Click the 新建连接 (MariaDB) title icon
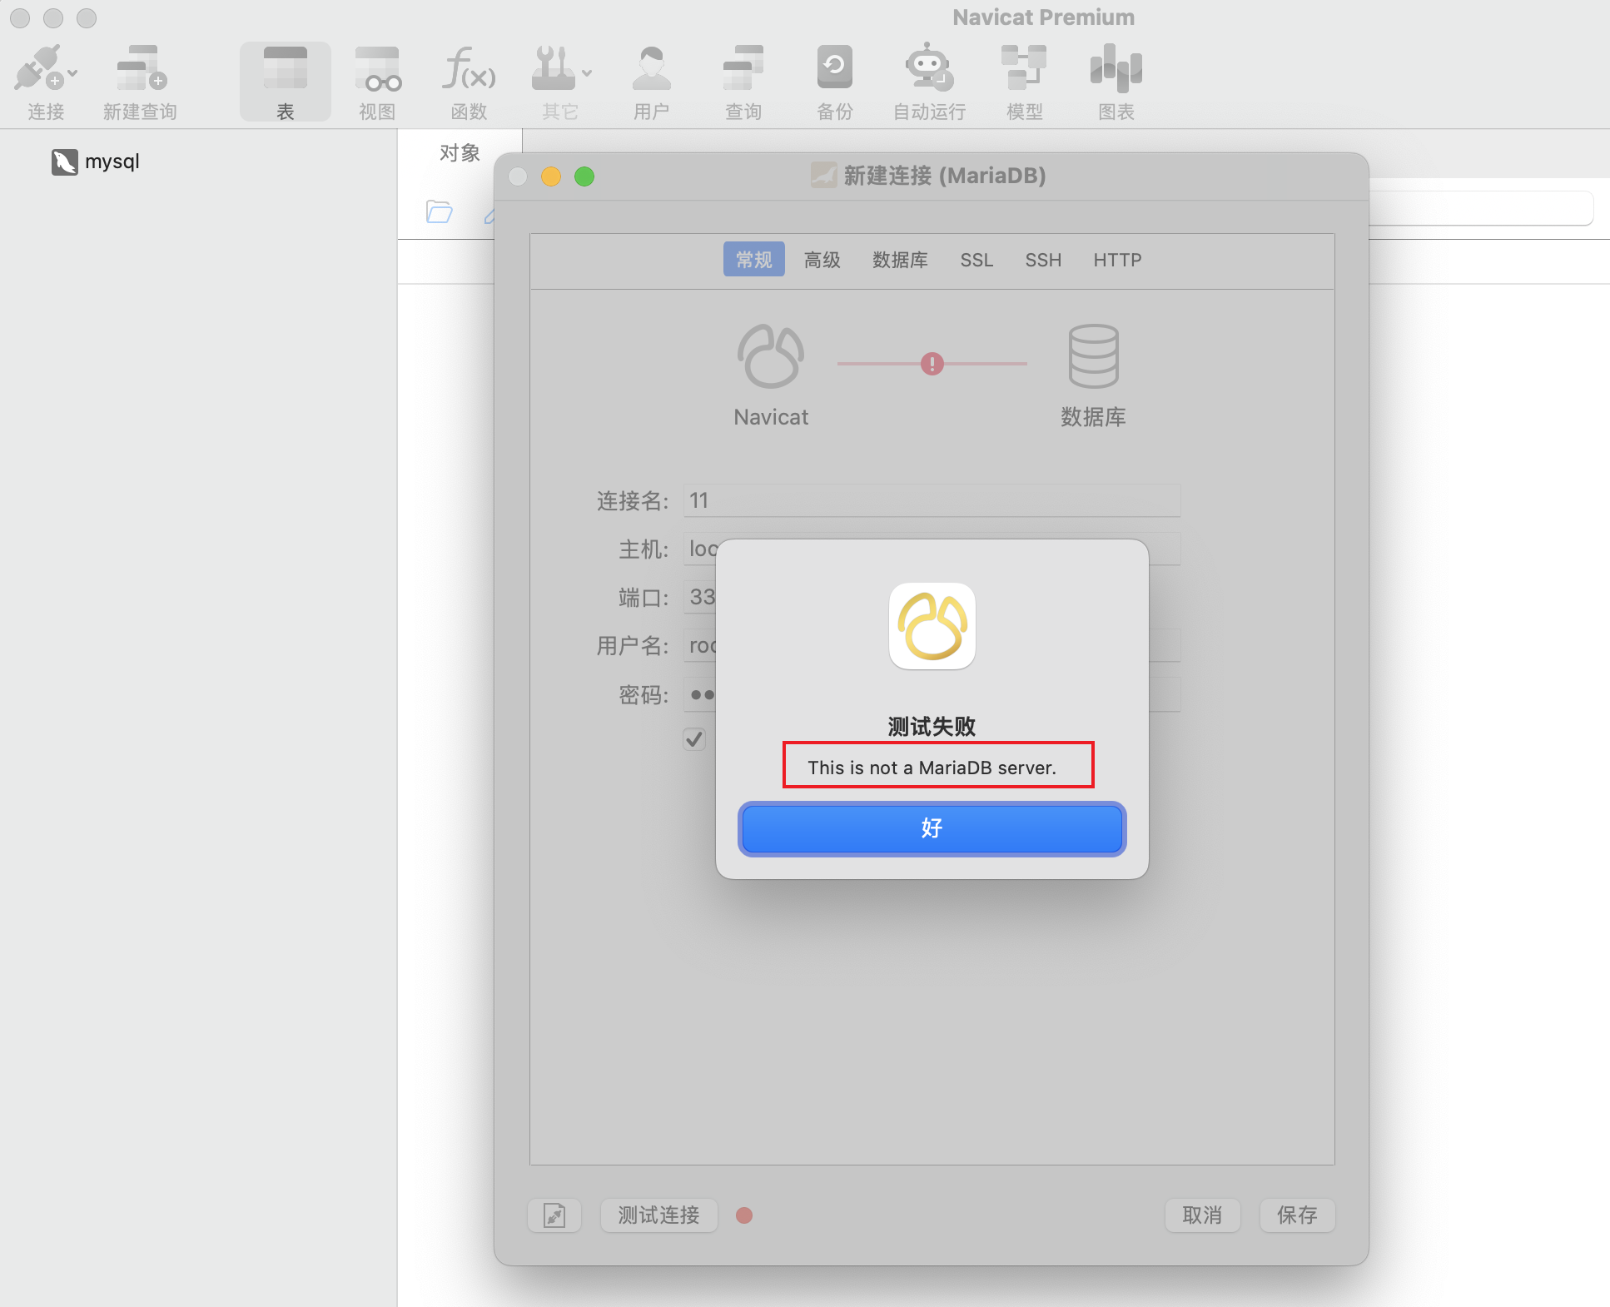Image resolution: width=1610 pixels, height=1307 pixels. pyautogui.click(x=823, y=175)
